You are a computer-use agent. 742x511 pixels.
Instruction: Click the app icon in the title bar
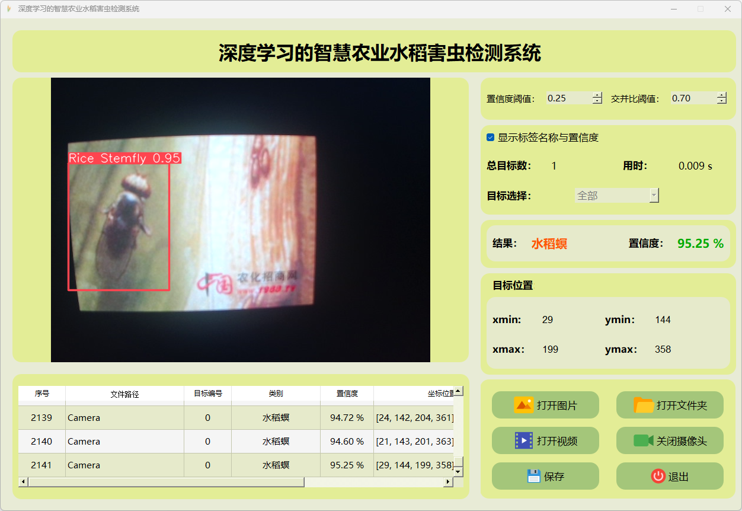point(9,9)
